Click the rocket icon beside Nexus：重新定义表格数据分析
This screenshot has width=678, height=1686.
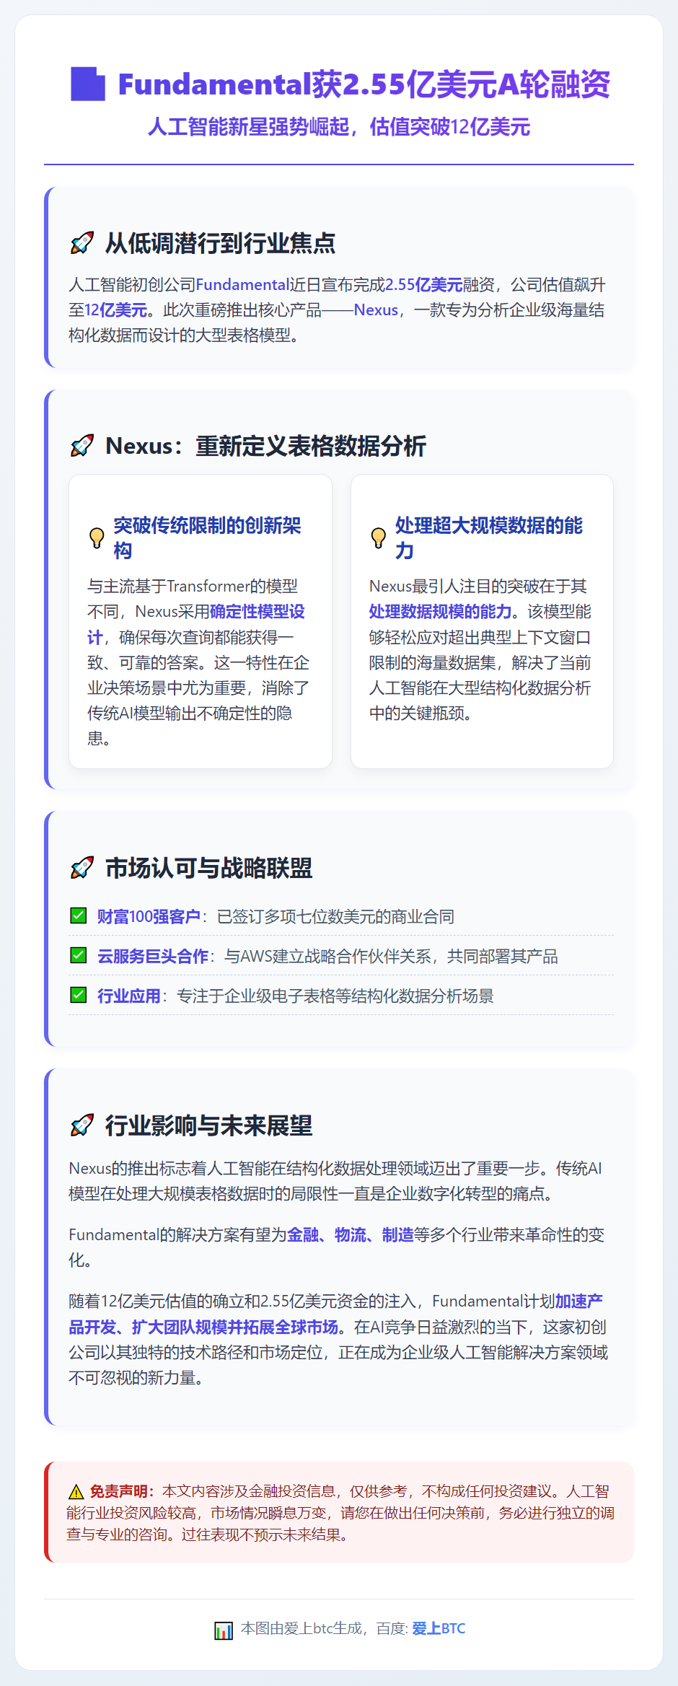click(x=82, y=446)
